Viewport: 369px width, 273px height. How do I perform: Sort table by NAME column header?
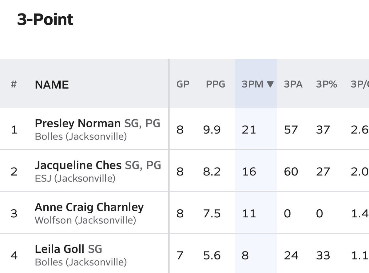coord(52,85)
